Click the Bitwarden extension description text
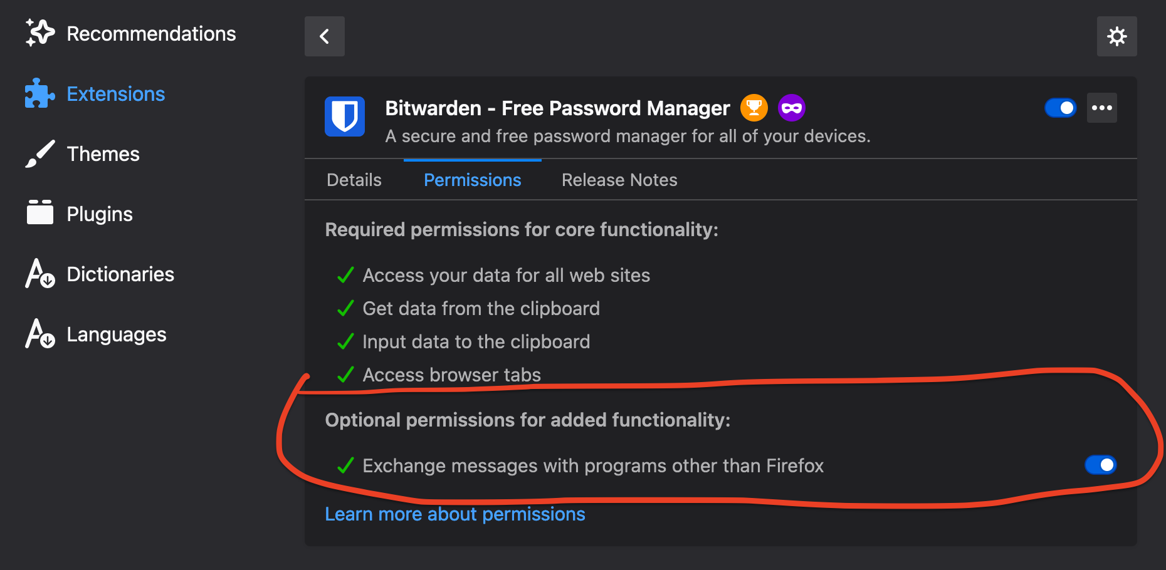 point(628,136)
